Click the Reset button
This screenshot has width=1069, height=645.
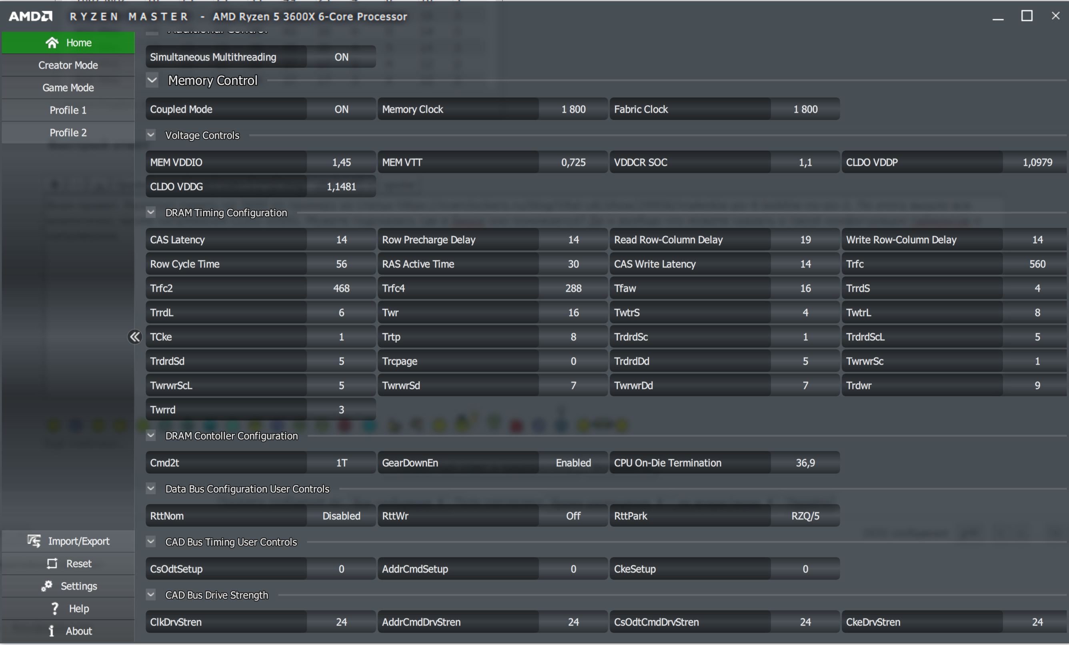pyautogui.click(x=68, y=563)
